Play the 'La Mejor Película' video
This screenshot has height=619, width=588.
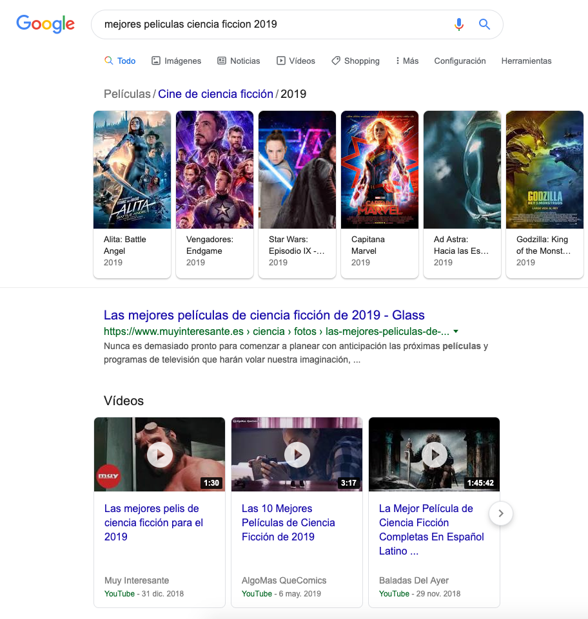tap(434, 454)
